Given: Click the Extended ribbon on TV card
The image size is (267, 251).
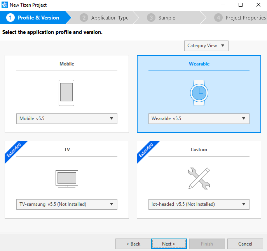Looking at the screenshot, I should [14, 150].
